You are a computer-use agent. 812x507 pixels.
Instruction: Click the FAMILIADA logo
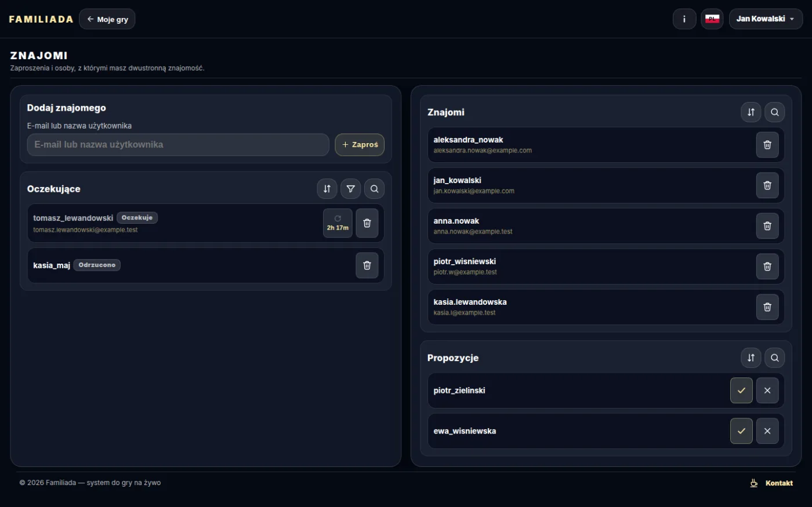(x=41, y=19)
